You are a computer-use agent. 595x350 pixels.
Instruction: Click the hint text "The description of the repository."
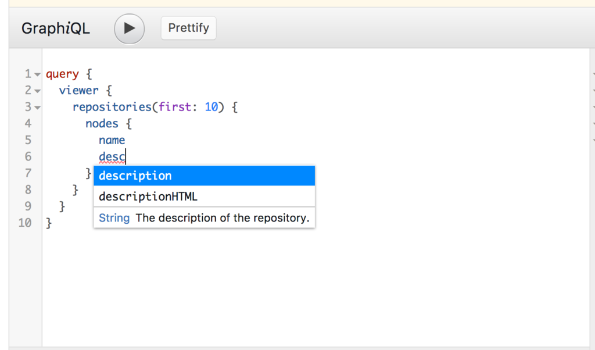tap(222, 218)
